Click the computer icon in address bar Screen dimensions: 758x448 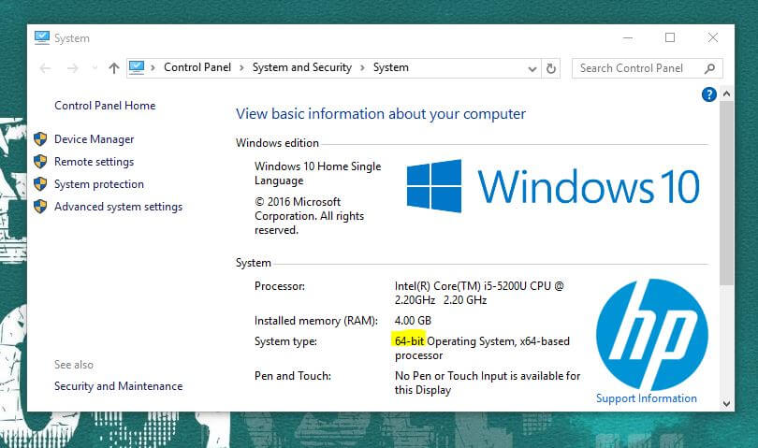(137, 67)
